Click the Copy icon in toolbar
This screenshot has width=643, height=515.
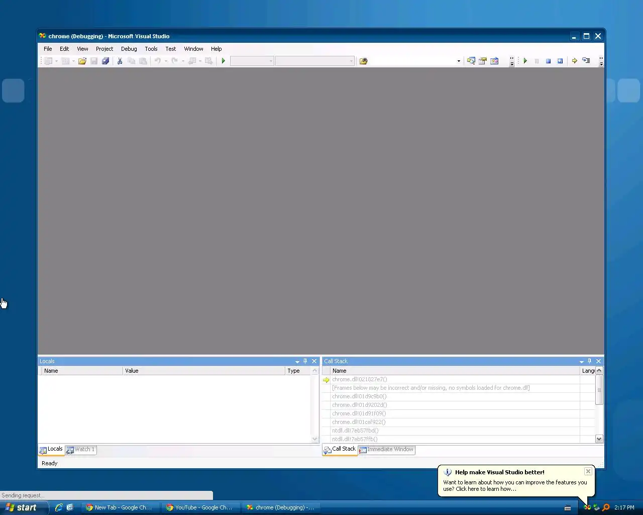[132, 61]
